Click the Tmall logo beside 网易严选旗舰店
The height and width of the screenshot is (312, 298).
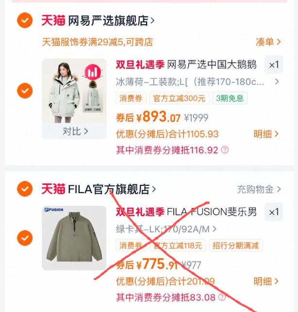point(53,20)
